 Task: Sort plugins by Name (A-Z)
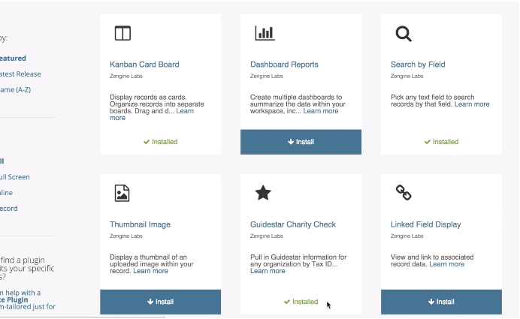(15, 90)
